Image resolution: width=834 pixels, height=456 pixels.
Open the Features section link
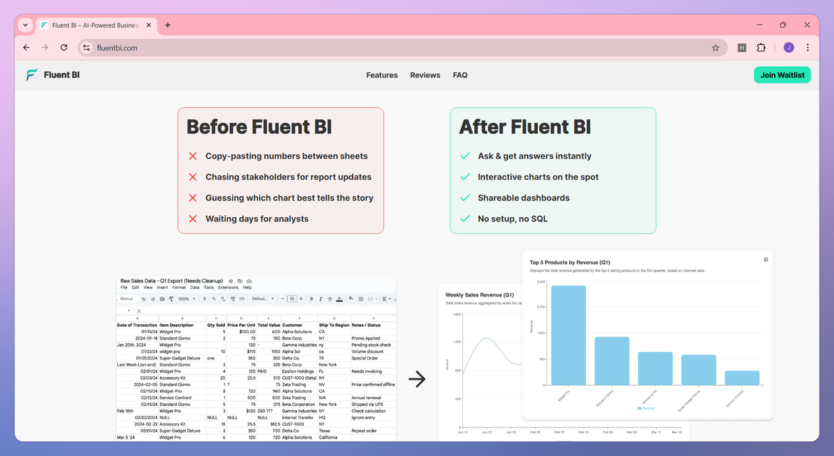(x=382, y=75)
